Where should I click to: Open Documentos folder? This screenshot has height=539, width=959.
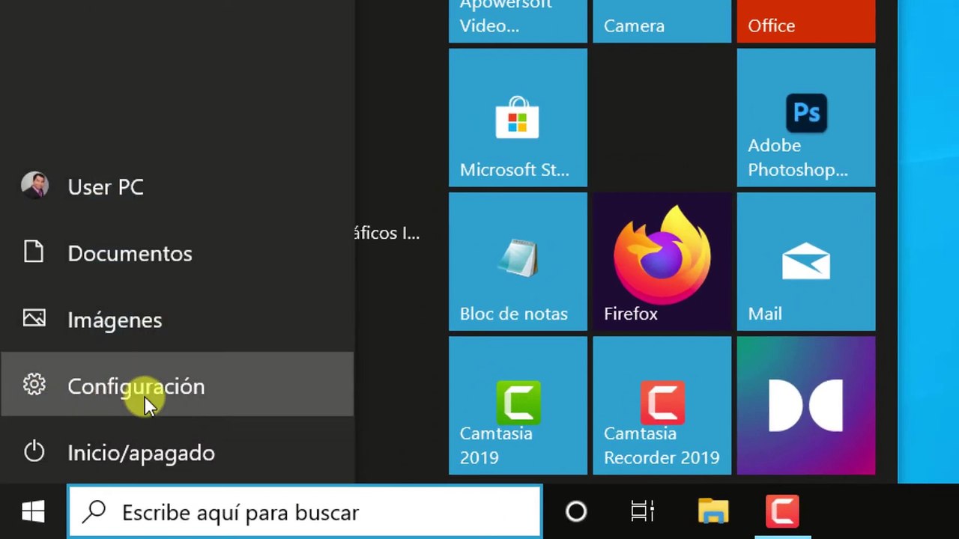(177, 253)
